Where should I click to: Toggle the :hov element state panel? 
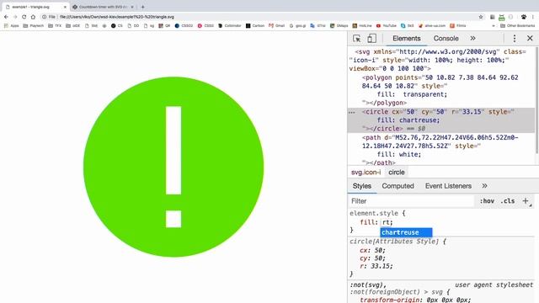[487, 201]
